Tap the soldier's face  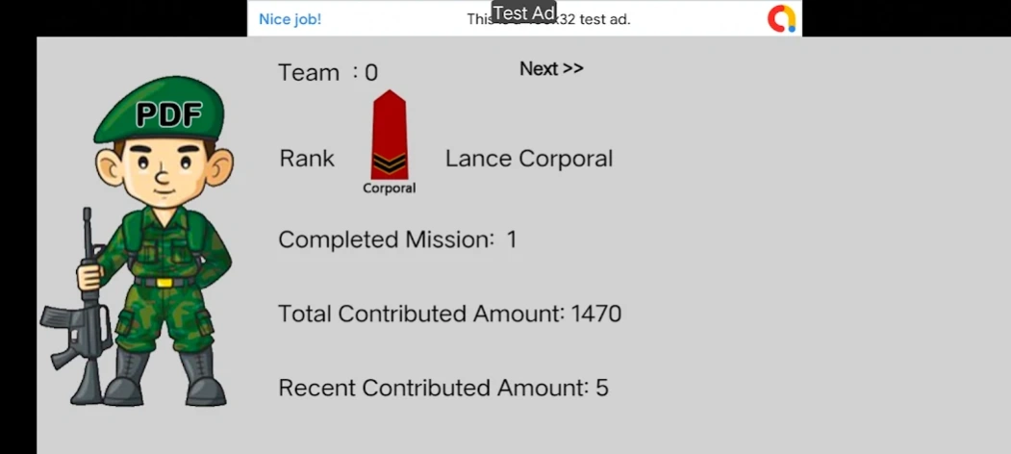tap(164, 171)
